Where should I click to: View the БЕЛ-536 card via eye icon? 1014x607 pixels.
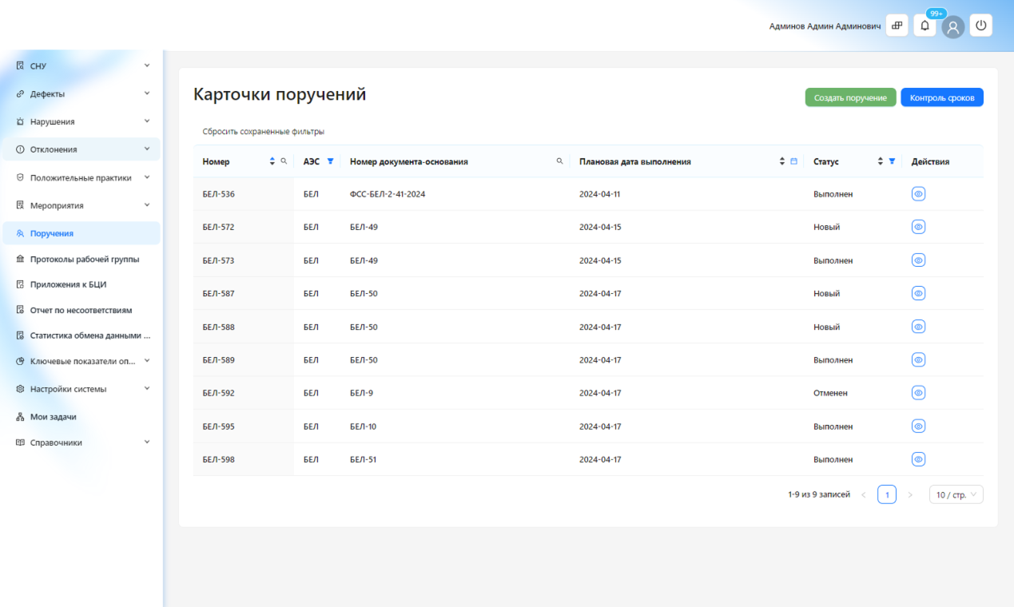pyautogui.click(x=918, y=194)
